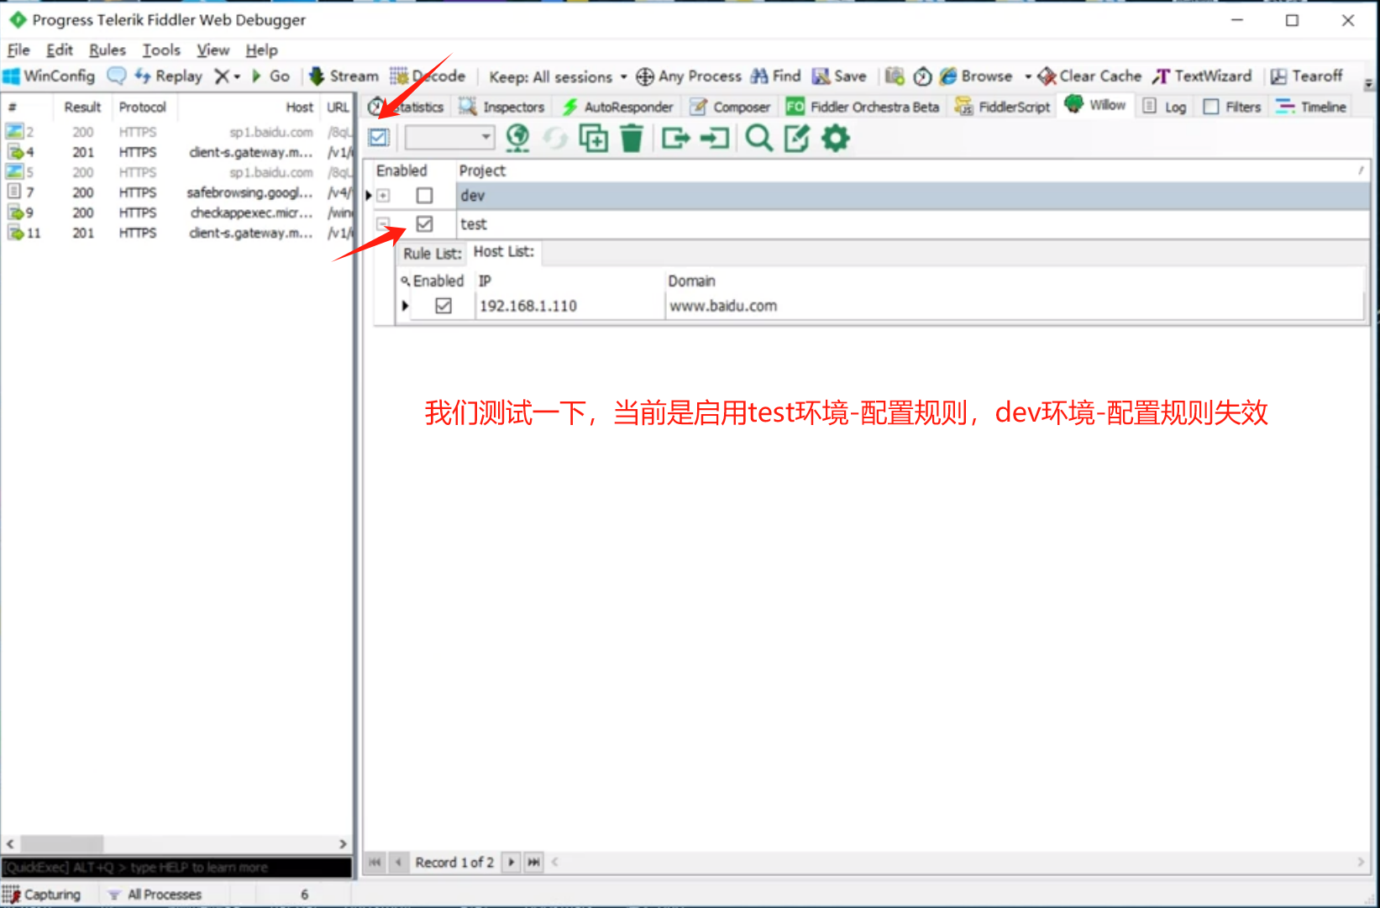Click the Go resume button
The height and width of the screenshot is (908, 1380).
point(270,76)
